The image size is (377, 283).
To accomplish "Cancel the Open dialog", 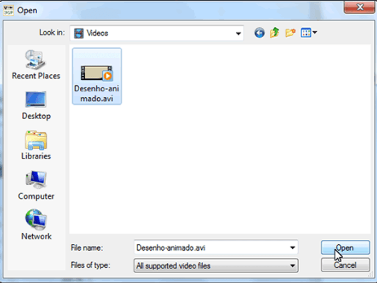I will click(345, 265).
